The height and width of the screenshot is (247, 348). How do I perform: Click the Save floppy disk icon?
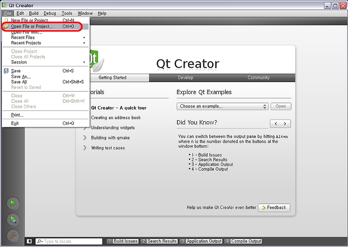pyautogui.click(x=6, y=71)
